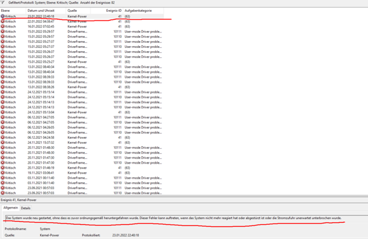Click 'Kritisch' level in the 06.12.2021 04:24:58 row

pos(11,138)
